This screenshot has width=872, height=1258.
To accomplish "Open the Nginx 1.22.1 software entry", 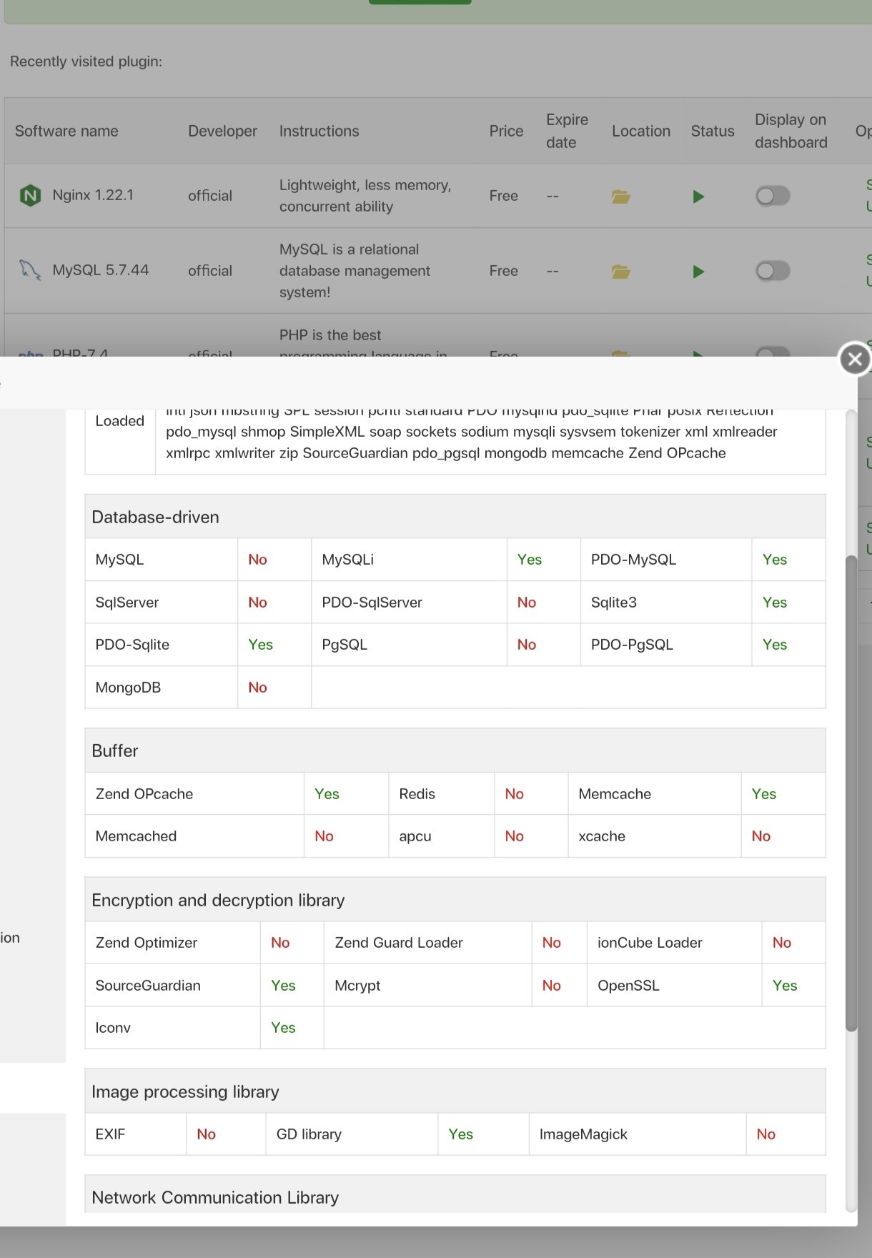I will (x=93, y=195).
